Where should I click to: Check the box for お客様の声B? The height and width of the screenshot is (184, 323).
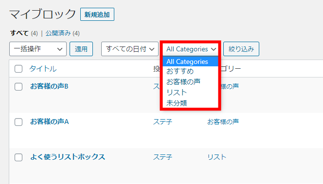point(18,87)
